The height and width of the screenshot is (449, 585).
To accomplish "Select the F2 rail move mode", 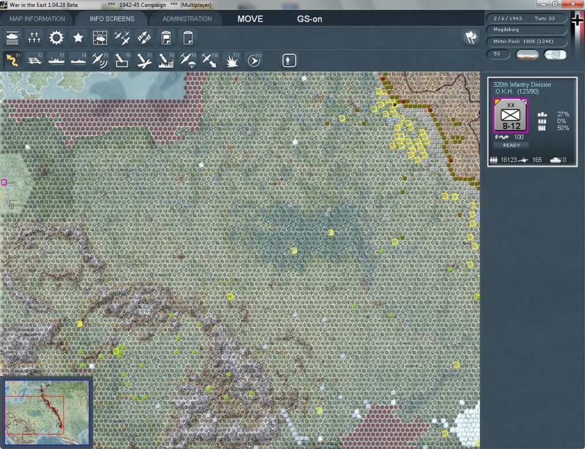I will [35, 60].
